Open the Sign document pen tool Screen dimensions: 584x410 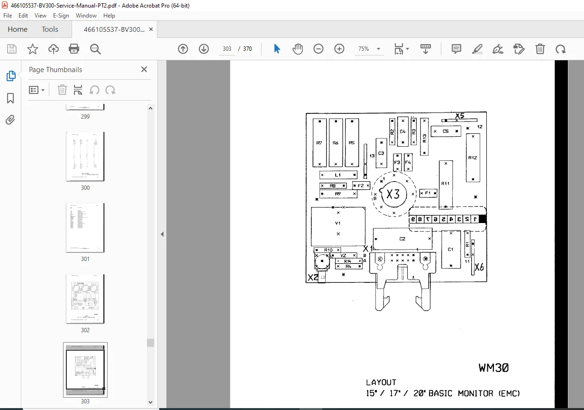tap(498, 49)
